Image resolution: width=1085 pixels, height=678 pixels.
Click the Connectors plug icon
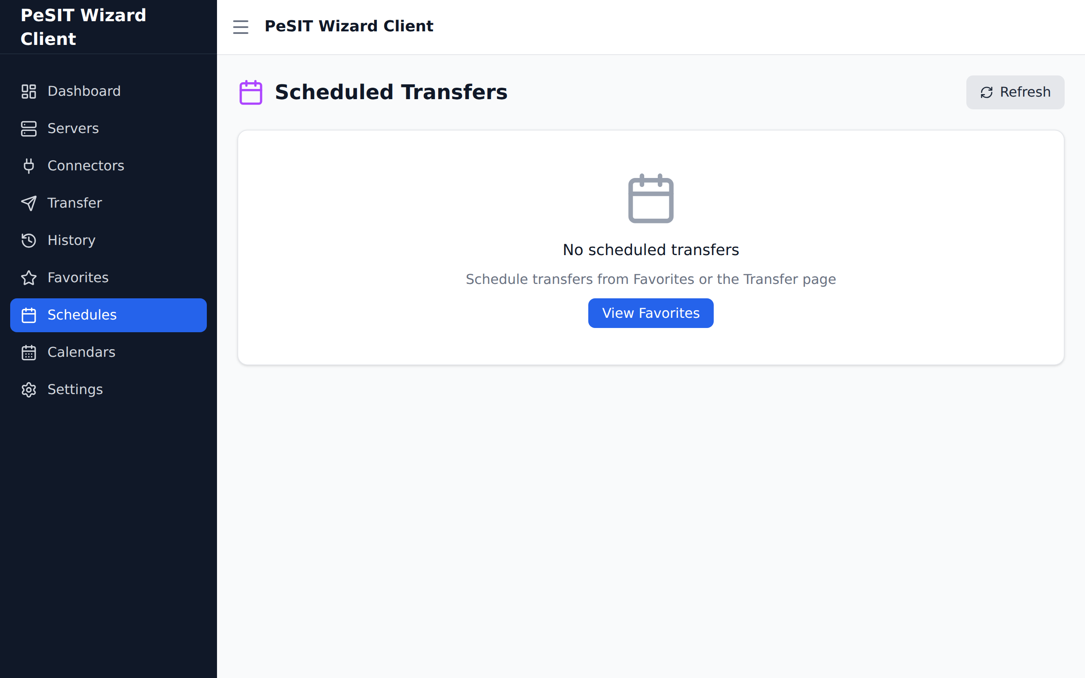pyautogui.click(x=29, y=166)
